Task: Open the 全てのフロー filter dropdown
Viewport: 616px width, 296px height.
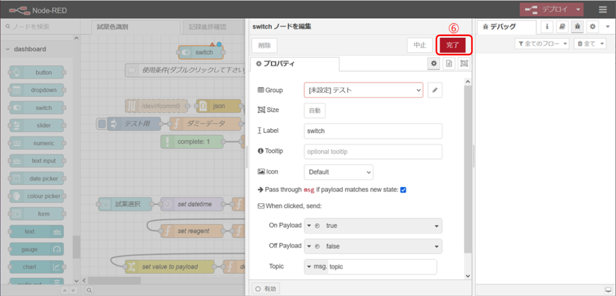Action: tap(542, 44)
